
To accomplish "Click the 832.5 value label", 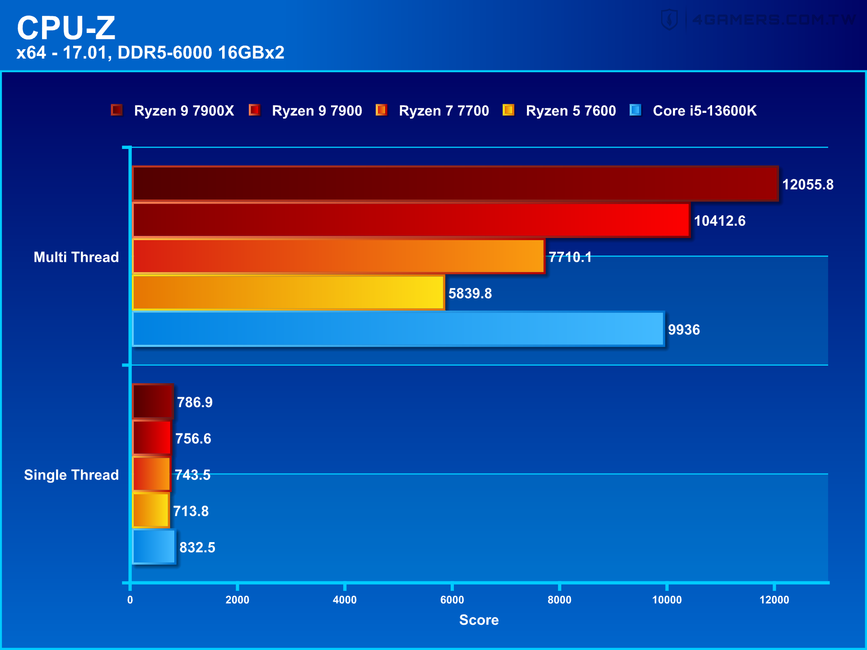I will tap(197, 548).
